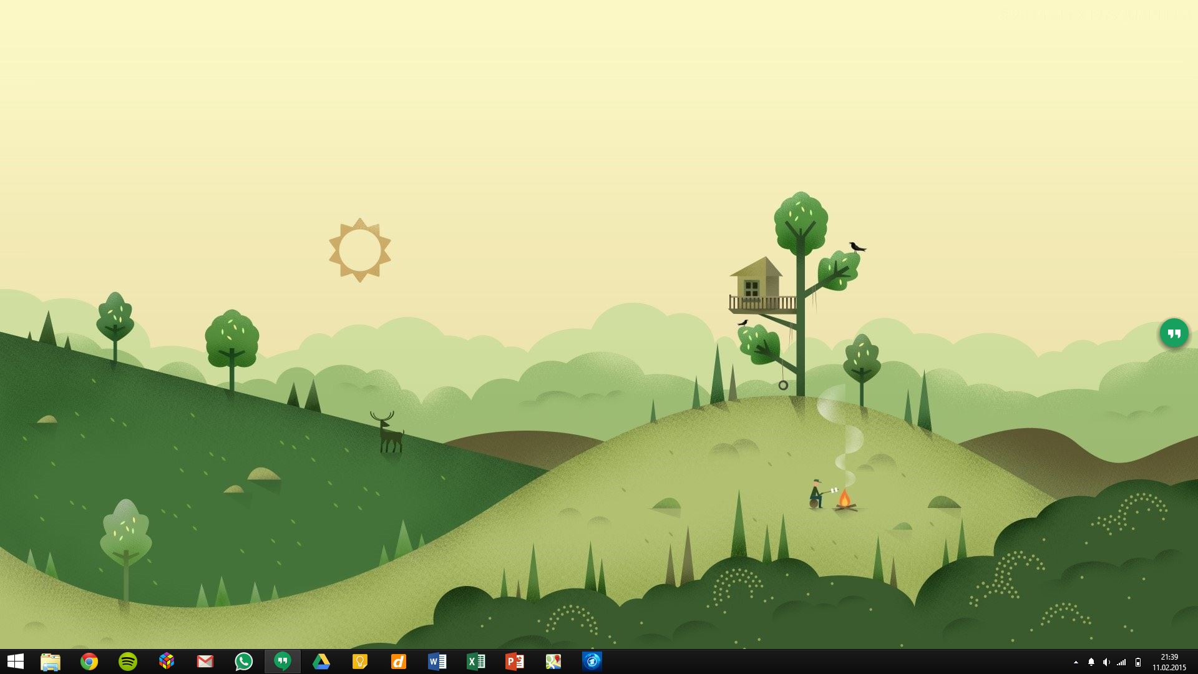Open the Windows Start menu
1198x674 pixels.
(15, 662)
